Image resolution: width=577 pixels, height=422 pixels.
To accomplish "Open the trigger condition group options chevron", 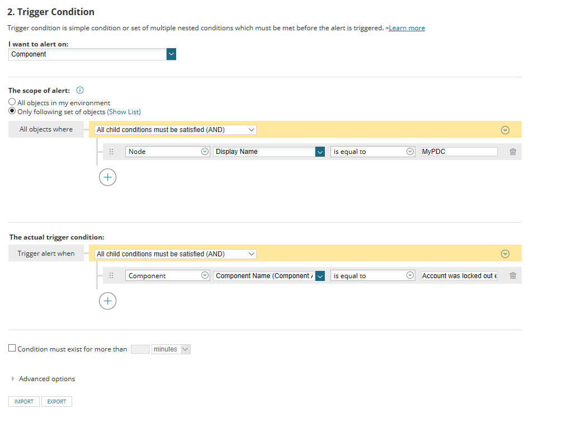I will pos(505,254).
